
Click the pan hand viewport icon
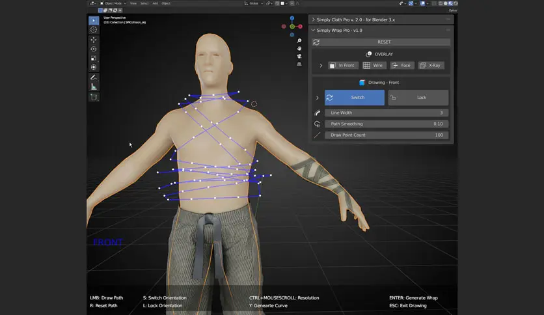coord(299,49)
